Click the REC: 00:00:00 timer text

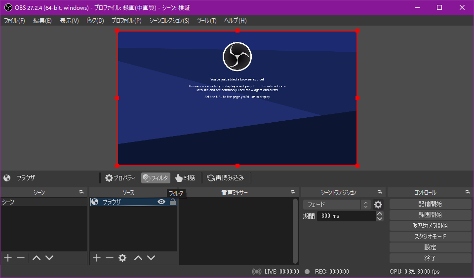(x=332, y=272)
